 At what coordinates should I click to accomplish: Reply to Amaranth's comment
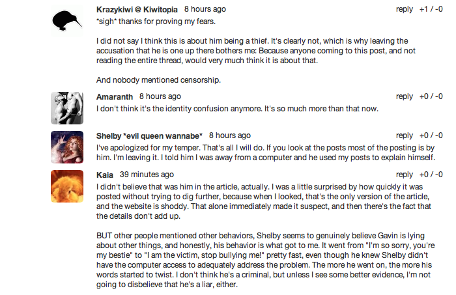click(x=405, y=96)
